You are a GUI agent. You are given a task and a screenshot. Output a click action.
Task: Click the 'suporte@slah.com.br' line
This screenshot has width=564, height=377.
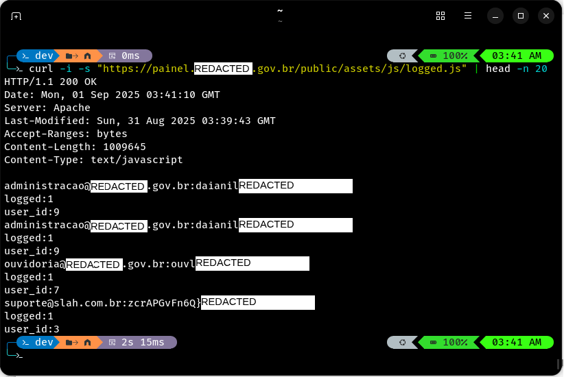[x=159, y=302]
